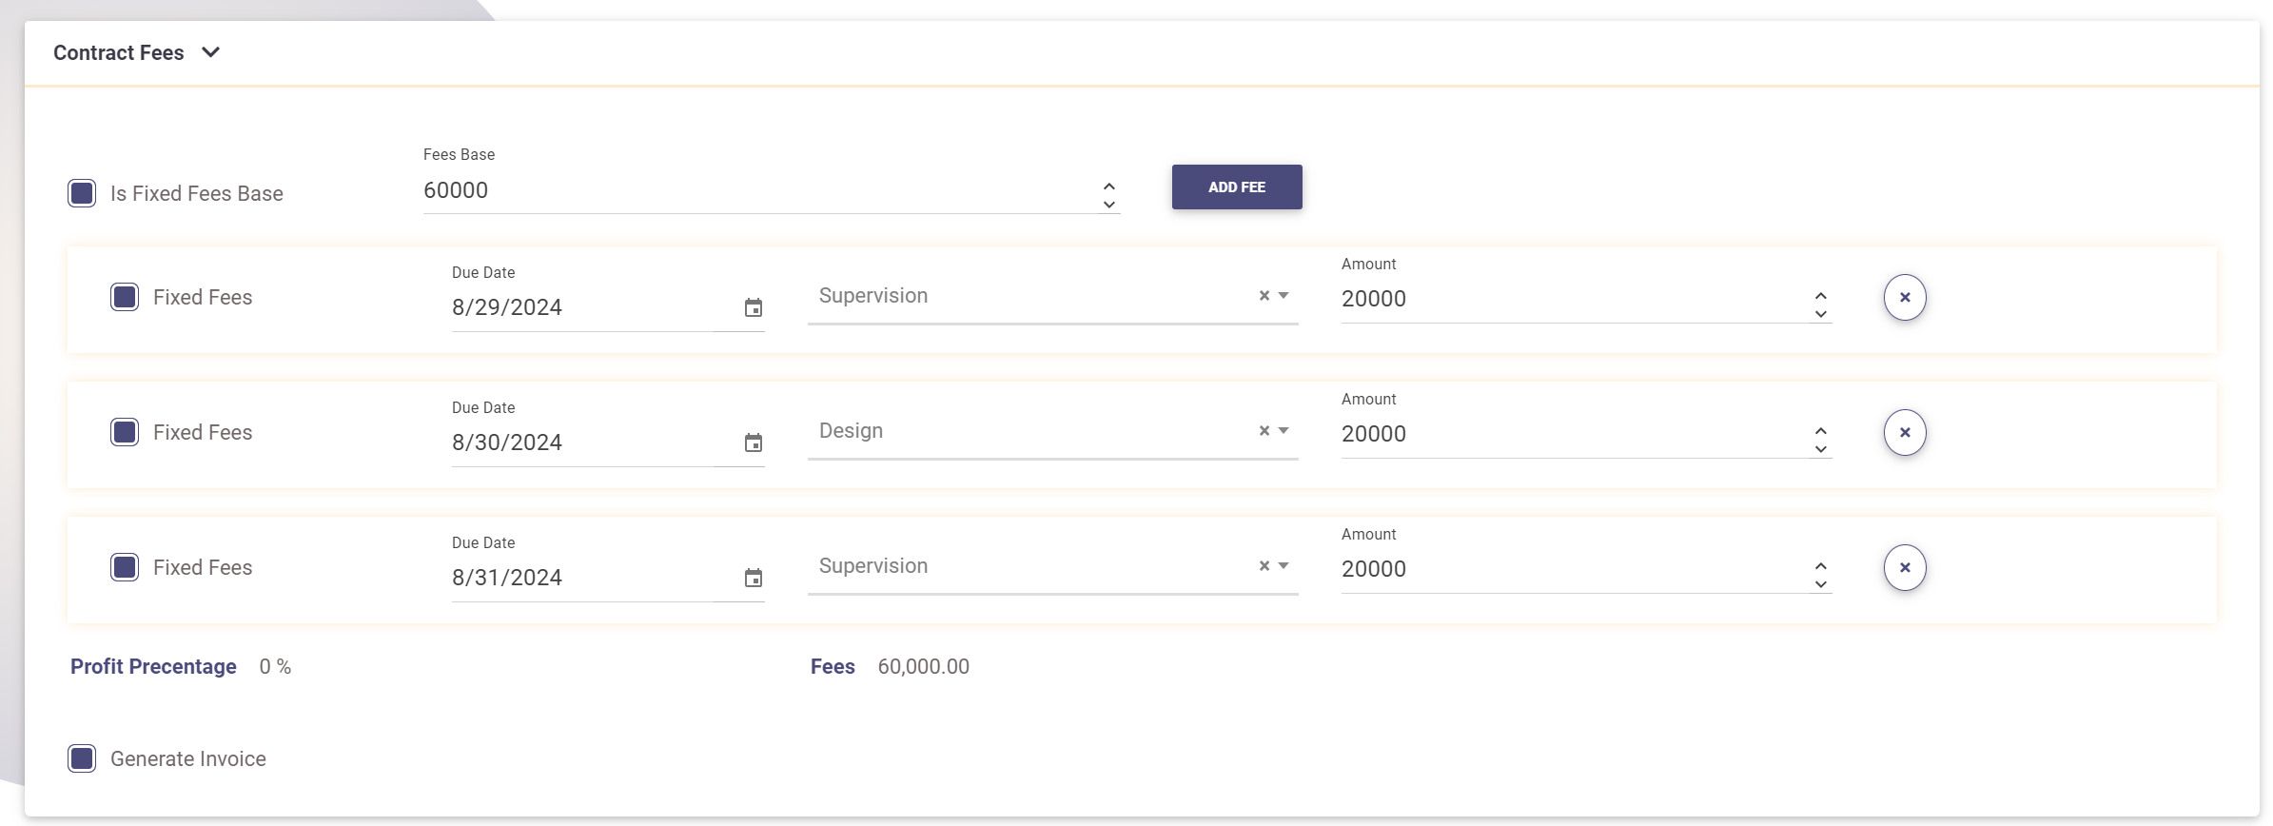Collapse the Contract Fees section
Viewport: 2273px width, 826px height.
pos(211,52)
